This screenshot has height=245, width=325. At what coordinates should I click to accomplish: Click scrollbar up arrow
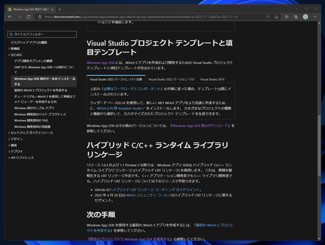tap(319, 23)
